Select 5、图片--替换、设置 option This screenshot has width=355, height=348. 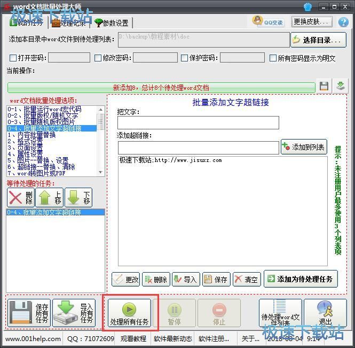click(x=52, y=160)
